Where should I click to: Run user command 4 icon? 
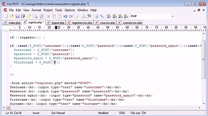click(126, 16)
